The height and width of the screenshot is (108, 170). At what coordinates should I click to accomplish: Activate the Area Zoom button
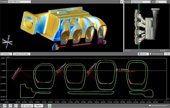pyautogui.click(x=27, y=106)
